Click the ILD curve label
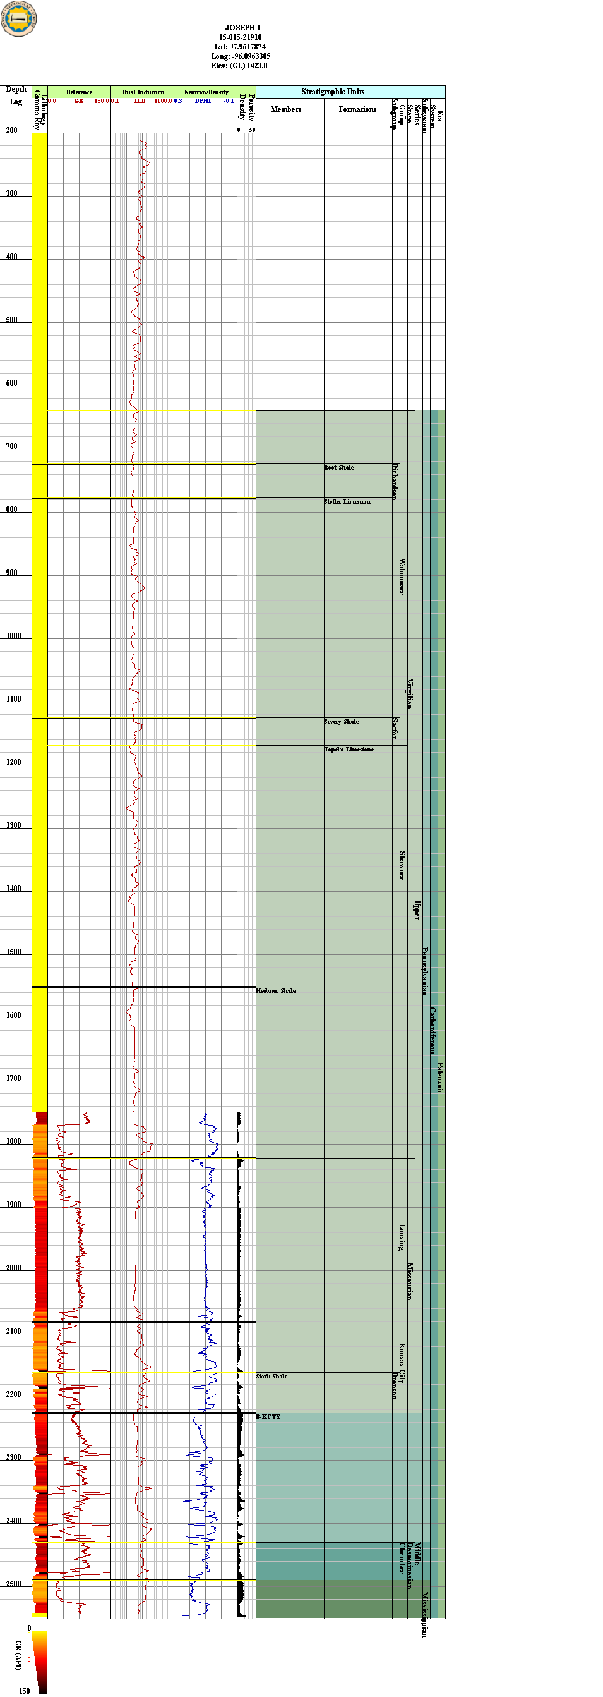This screenshot has width=603, height=1697. [x=140, y=100]
